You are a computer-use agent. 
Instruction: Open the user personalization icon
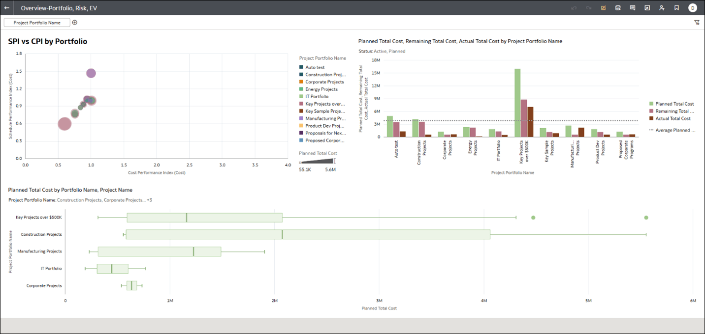click(662, 8)
